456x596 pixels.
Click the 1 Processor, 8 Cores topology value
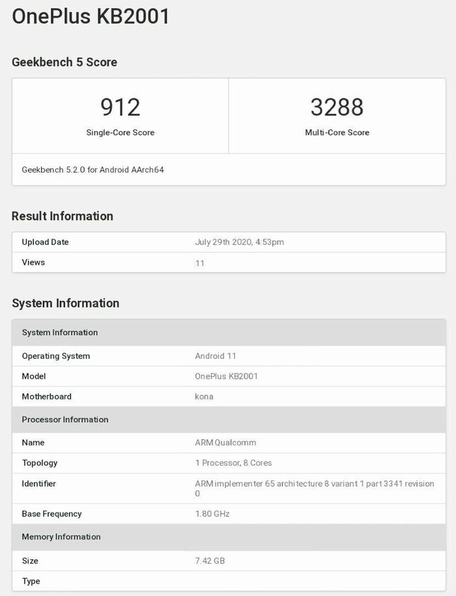pos(233,463)
